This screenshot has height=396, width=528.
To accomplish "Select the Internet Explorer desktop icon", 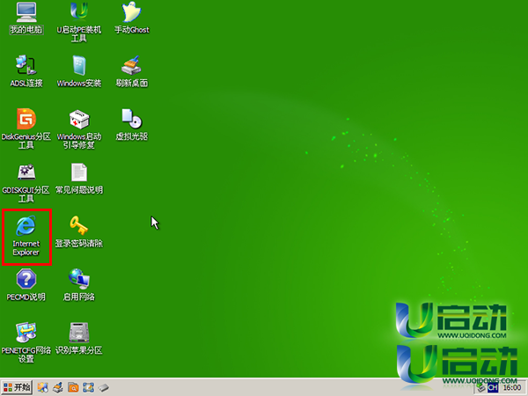I will coord(26,237).
